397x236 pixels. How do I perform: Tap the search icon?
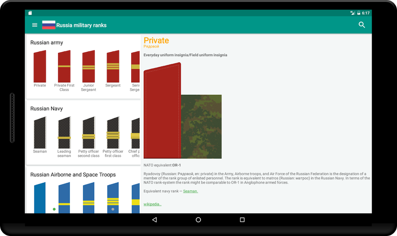click(362, 24)
